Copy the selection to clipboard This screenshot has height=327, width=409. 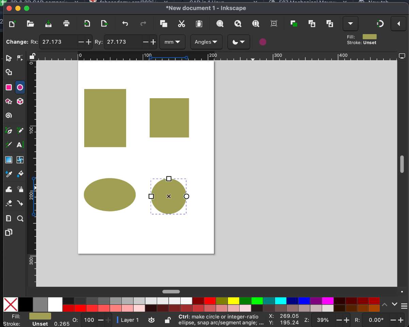164,24
